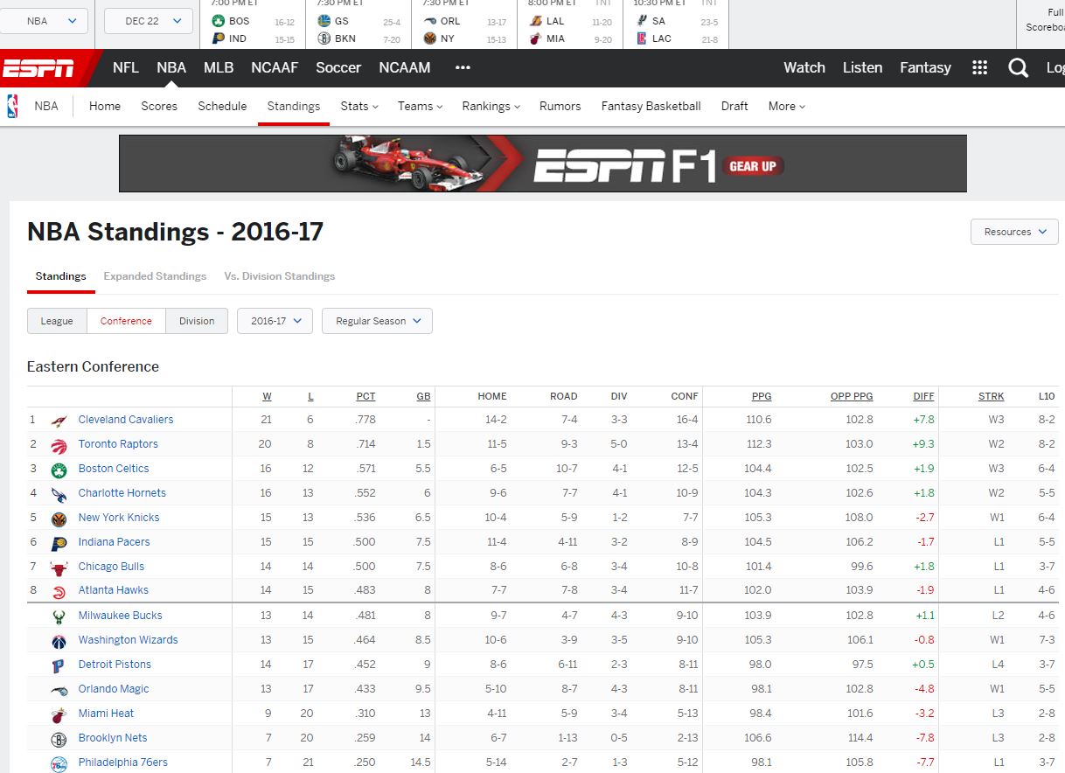Click the ESPN logo
This screenshot has height=773, width=1065.
(38, 68)
